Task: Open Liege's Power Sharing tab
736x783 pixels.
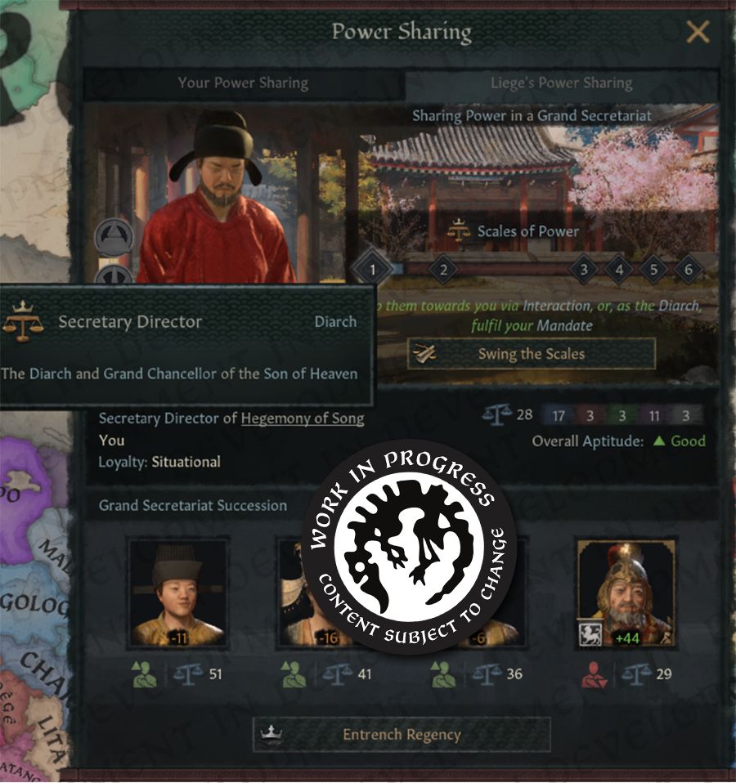Action: pos(562,83)
